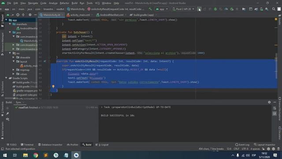The image size is (282, 159).
Task: Open File Explorer from the taskbar
Action: tap(26, 155)
